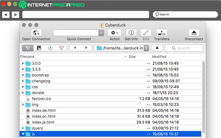Viewport: 221px width, 138px height.
Task: Expand the bootstrap folder
Action: click(23, 75)
